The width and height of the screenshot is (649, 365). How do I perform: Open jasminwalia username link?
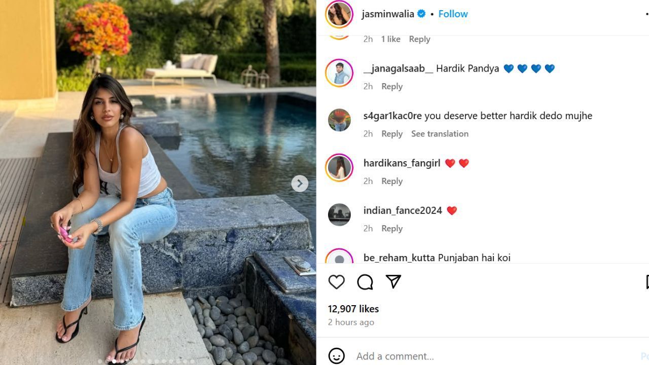coord(388,14)
